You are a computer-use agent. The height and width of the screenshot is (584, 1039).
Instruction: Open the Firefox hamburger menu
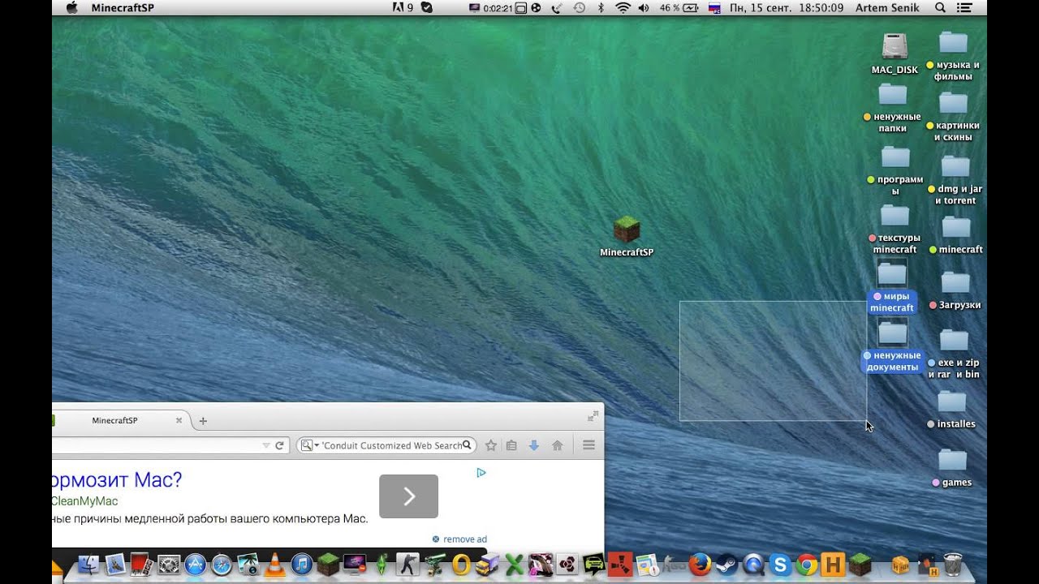coord(589,445)
